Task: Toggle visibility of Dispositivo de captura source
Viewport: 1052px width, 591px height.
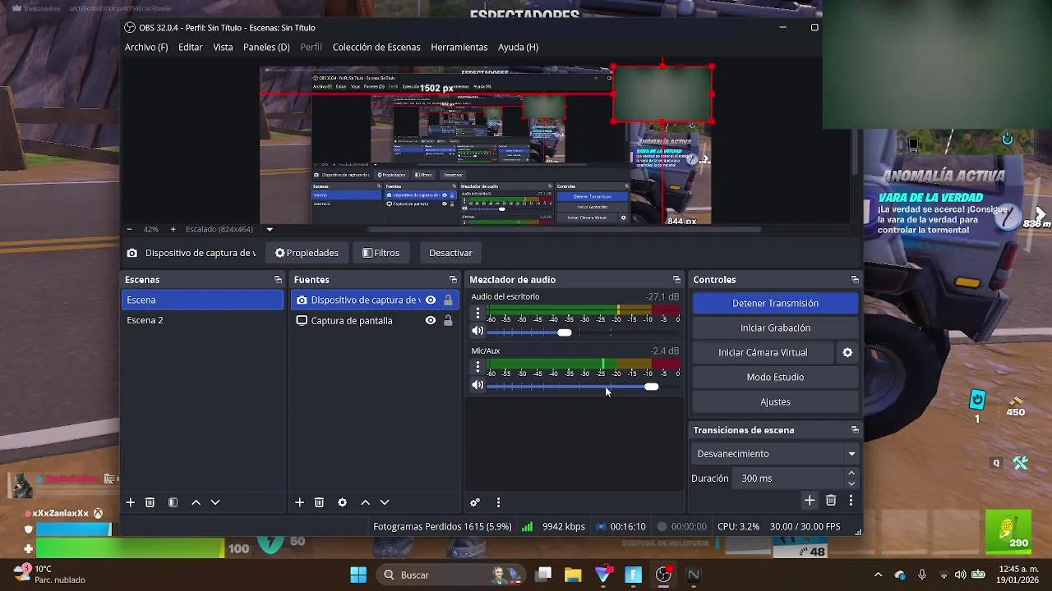Action: coord(431,300)
